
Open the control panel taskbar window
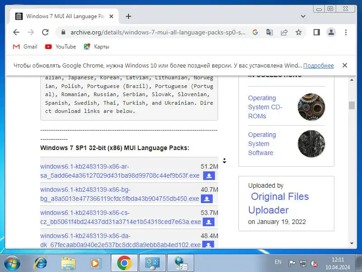click(x=152, y=263)
